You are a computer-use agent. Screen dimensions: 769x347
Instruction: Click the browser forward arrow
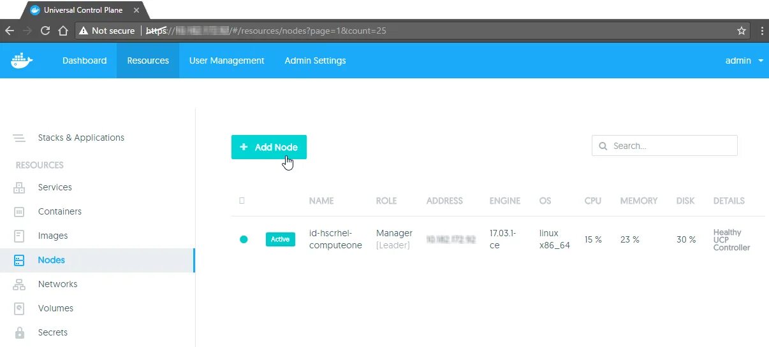tap(27, 31)
